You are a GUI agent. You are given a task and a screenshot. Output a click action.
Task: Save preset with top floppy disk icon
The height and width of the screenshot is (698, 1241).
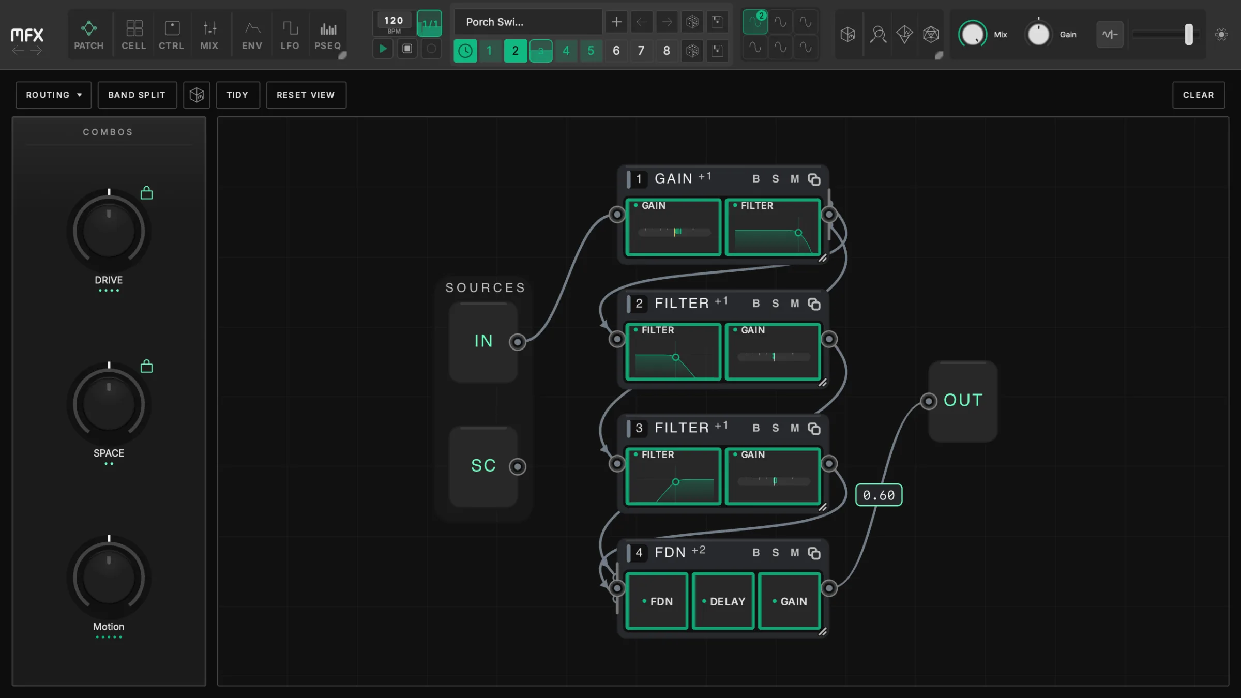pyautogui.click(x=717, y=22)
